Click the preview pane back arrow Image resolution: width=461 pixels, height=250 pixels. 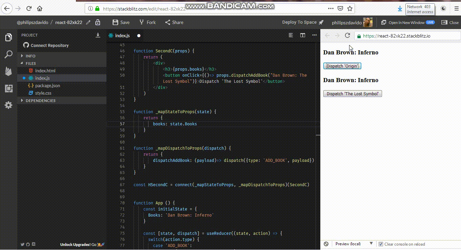[x=327, y=35]
